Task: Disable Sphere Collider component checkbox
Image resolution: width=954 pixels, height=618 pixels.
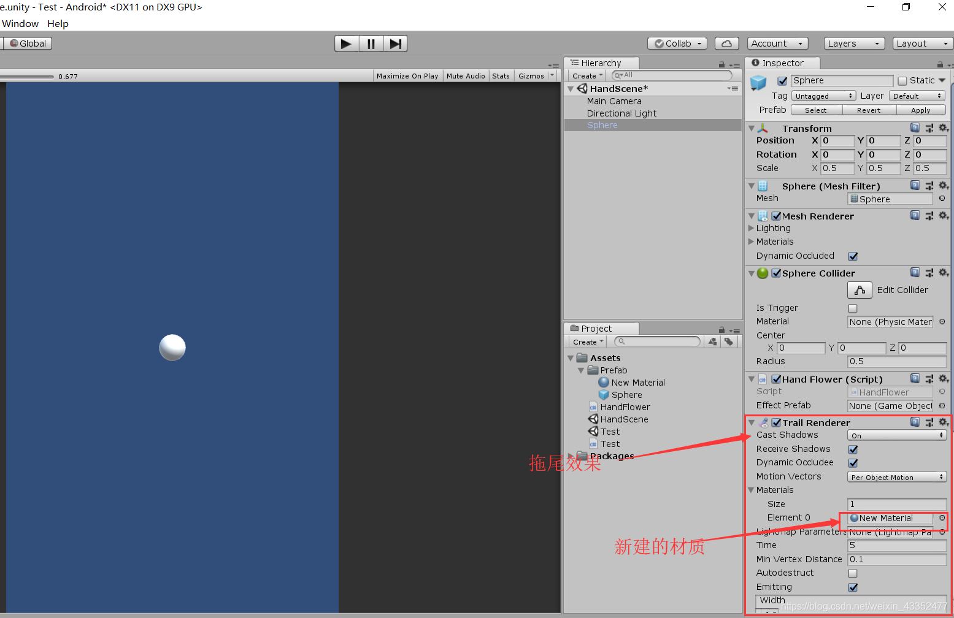Action: (776, 273)
